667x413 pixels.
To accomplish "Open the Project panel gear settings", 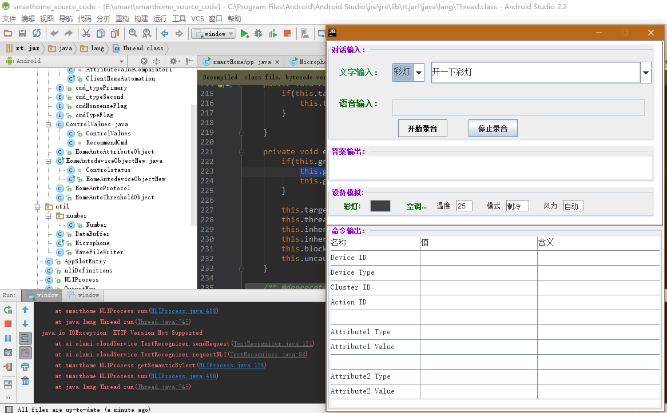I will [x=175, y=61].
